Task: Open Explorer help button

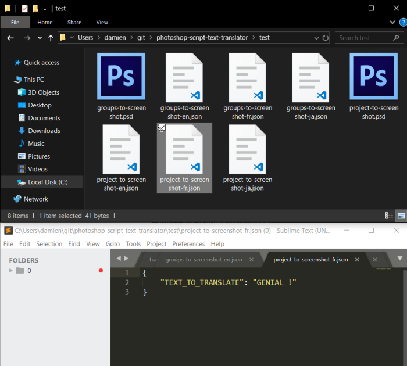Action: coord(403,22)
